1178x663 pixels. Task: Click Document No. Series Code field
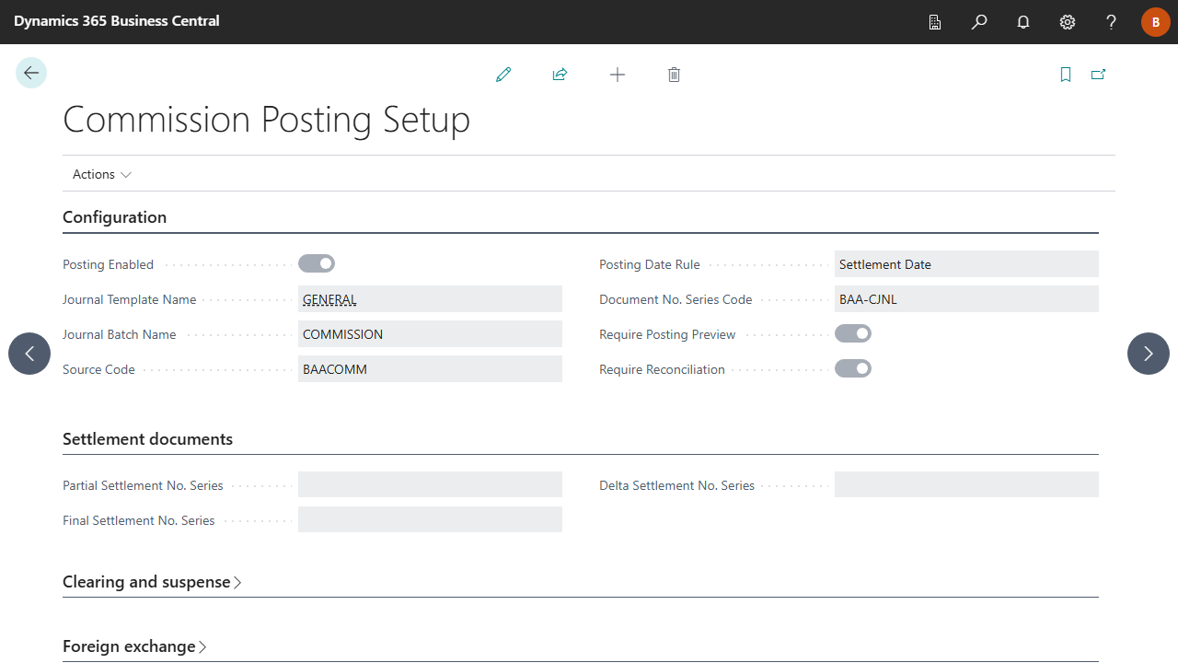[966, 299]
